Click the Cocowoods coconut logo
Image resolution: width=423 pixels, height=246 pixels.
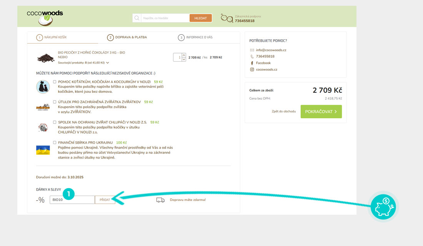point(45,17)
